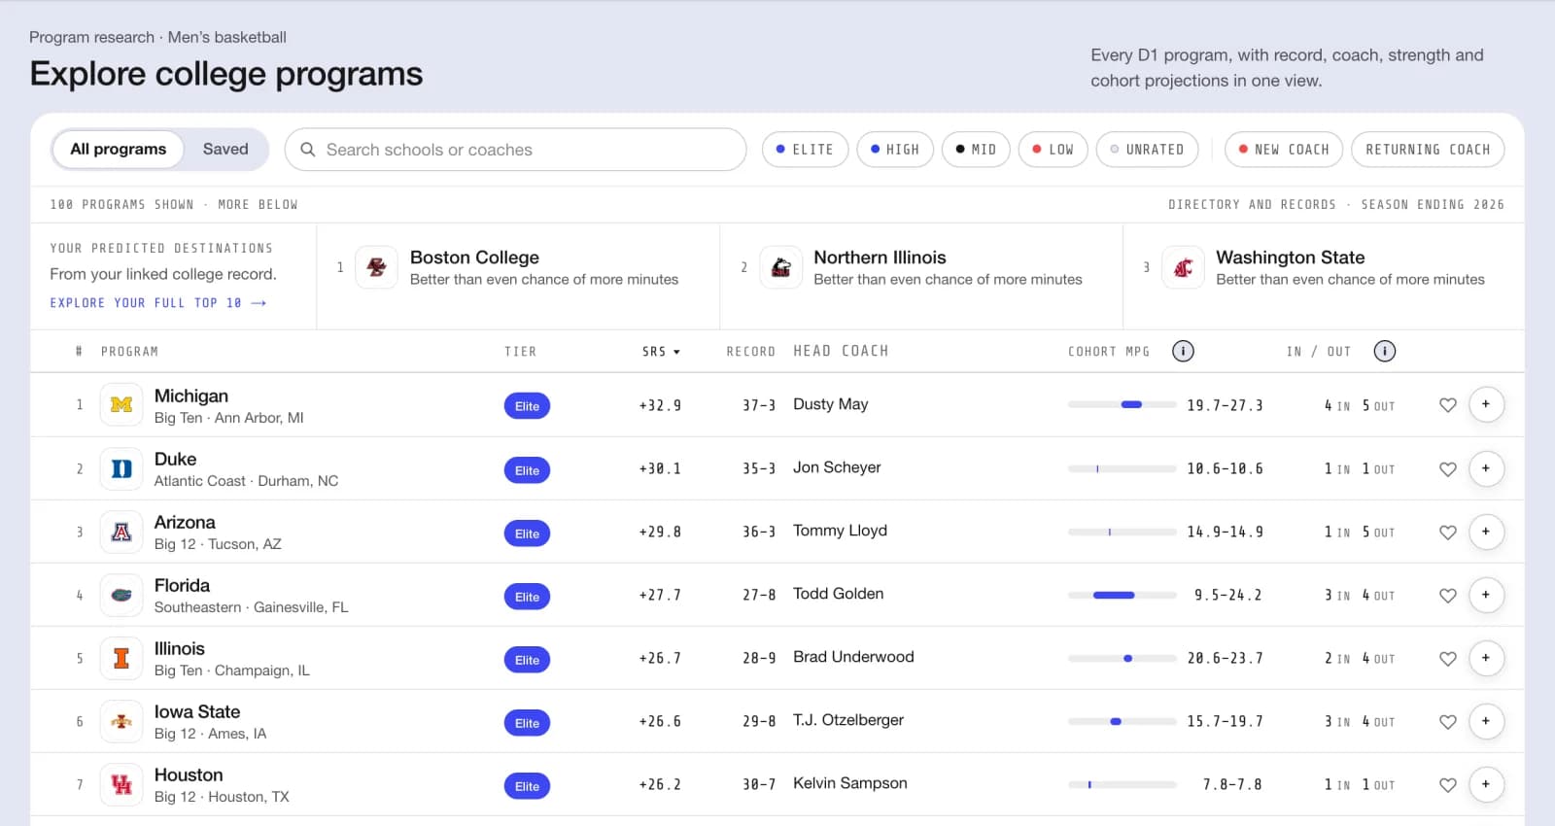1555x826 pixels.
Task: Switch to the Saved tab
Action: tap(225, 149)
